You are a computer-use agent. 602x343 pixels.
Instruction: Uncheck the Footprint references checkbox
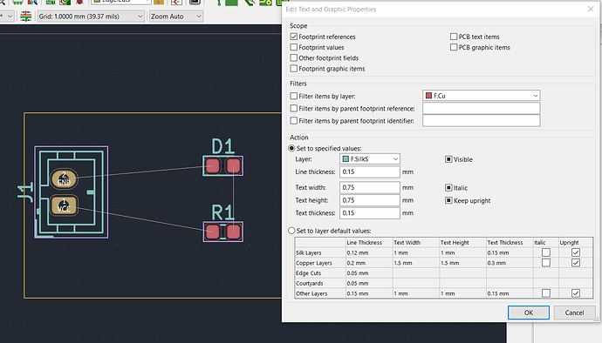[294, 37]
